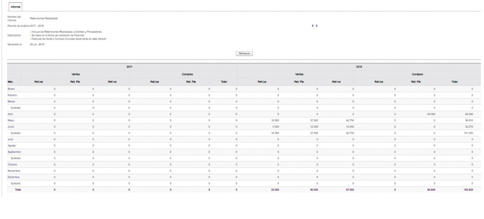Click the Total row label at bottom
This screenshot has width=484, height=219.
(x=18, y=189)
